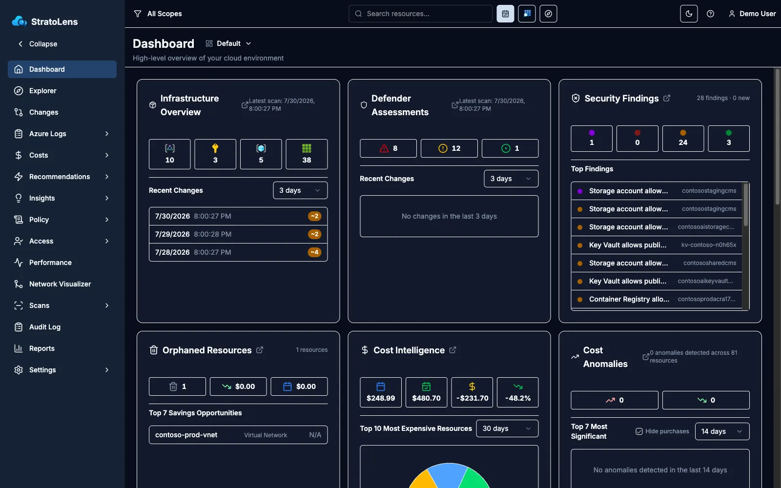Open Dashboard in sidebar
The width and height of the screenshot is (781, 488).
(62, 69)
